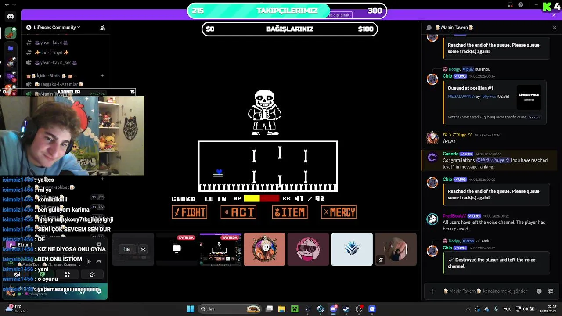Click the TUR keyboard language indicator
This screenshot has width=562, height=316.
[507, 309]
